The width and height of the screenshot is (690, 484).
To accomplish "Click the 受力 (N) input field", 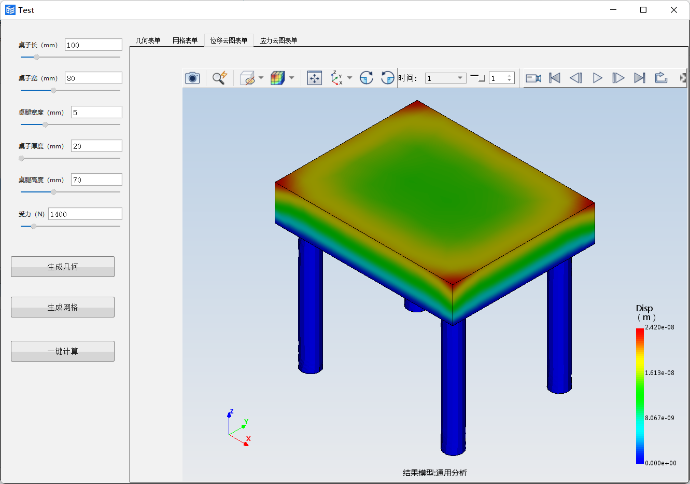I will 85,214.
